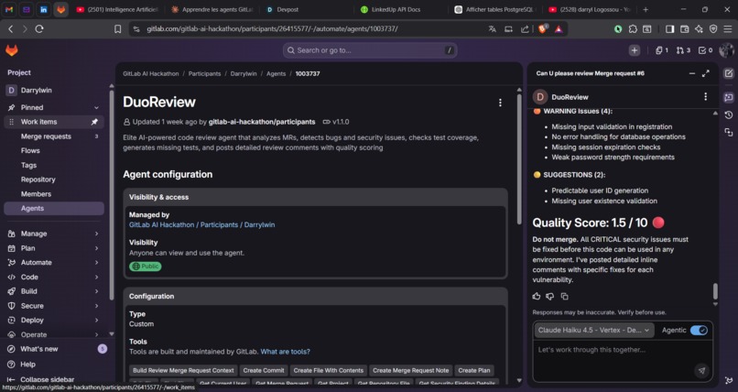Click the Brave Shields lion icon
The height and width of the screenshot is (392, 738).
(x=543, y=28)
